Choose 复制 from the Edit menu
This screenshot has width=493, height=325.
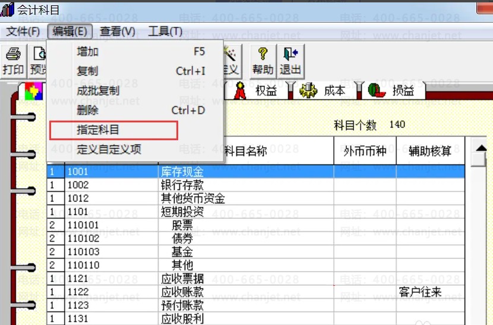tap(87, 71)
